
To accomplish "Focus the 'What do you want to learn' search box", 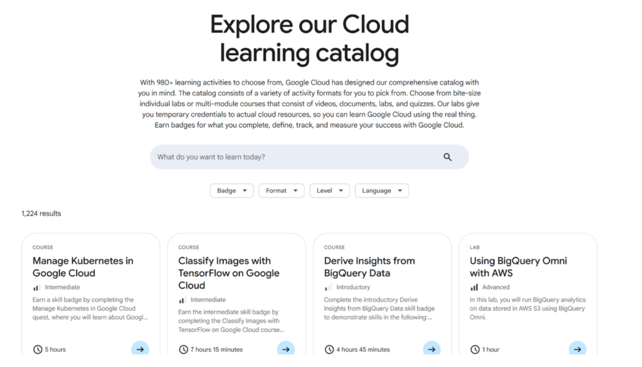I will coord(309,157).
